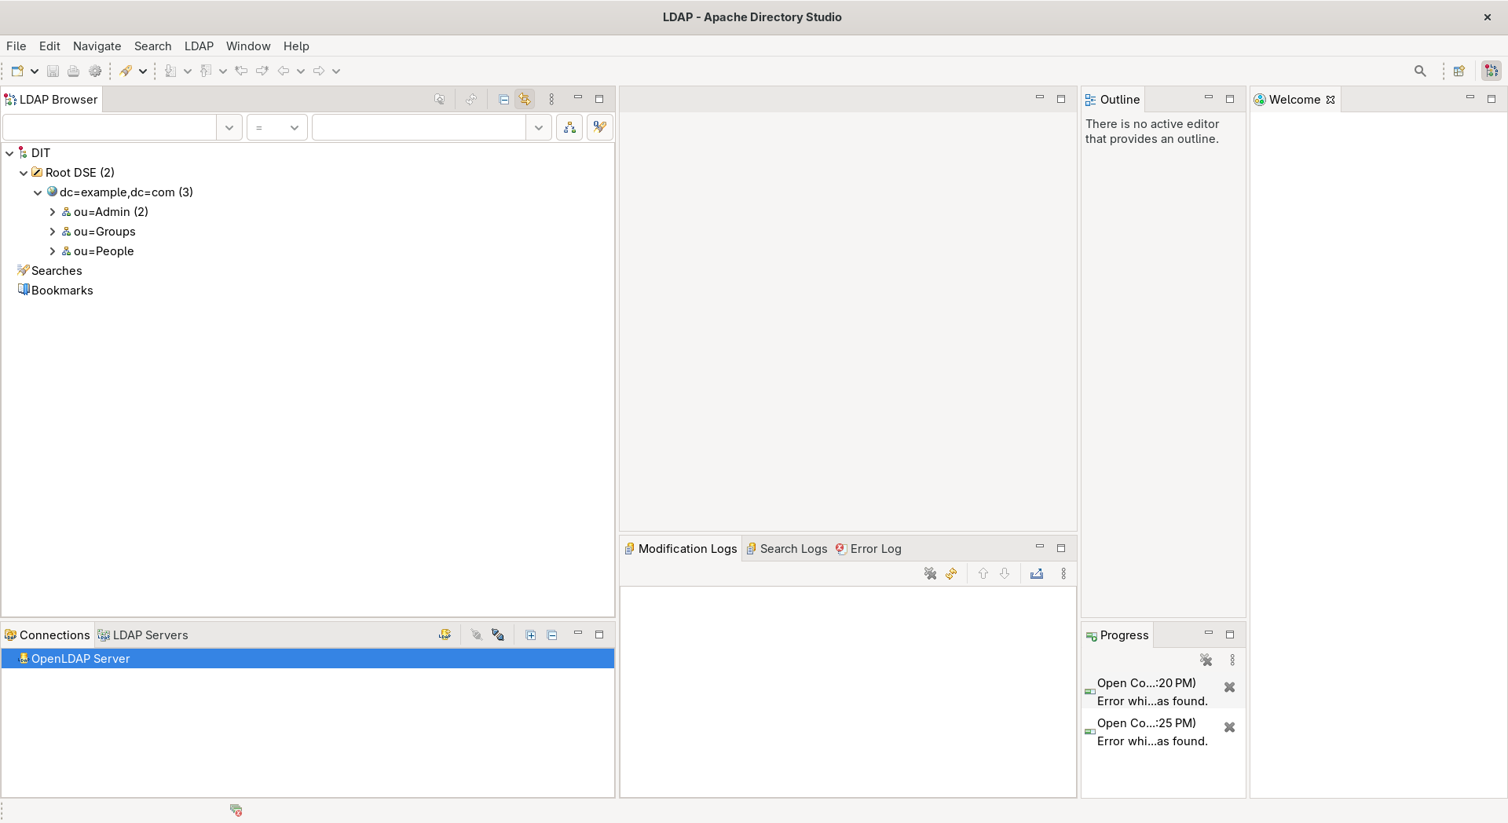The image size is (1508, 823).
Task: Select the LDAP perspective button
Action: pos(1492,71)
